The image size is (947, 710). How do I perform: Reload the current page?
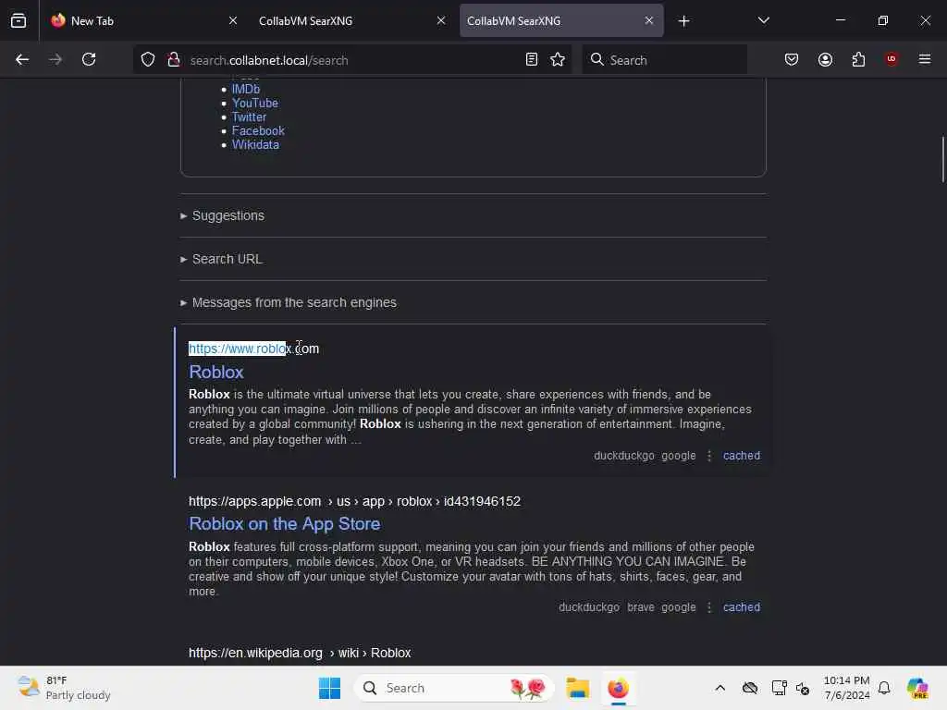[x=89, y=59]
